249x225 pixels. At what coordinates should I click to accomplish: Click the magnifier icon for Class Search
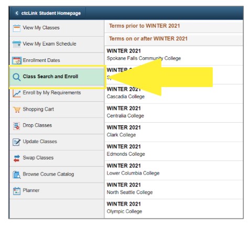[x=17, y=77]
